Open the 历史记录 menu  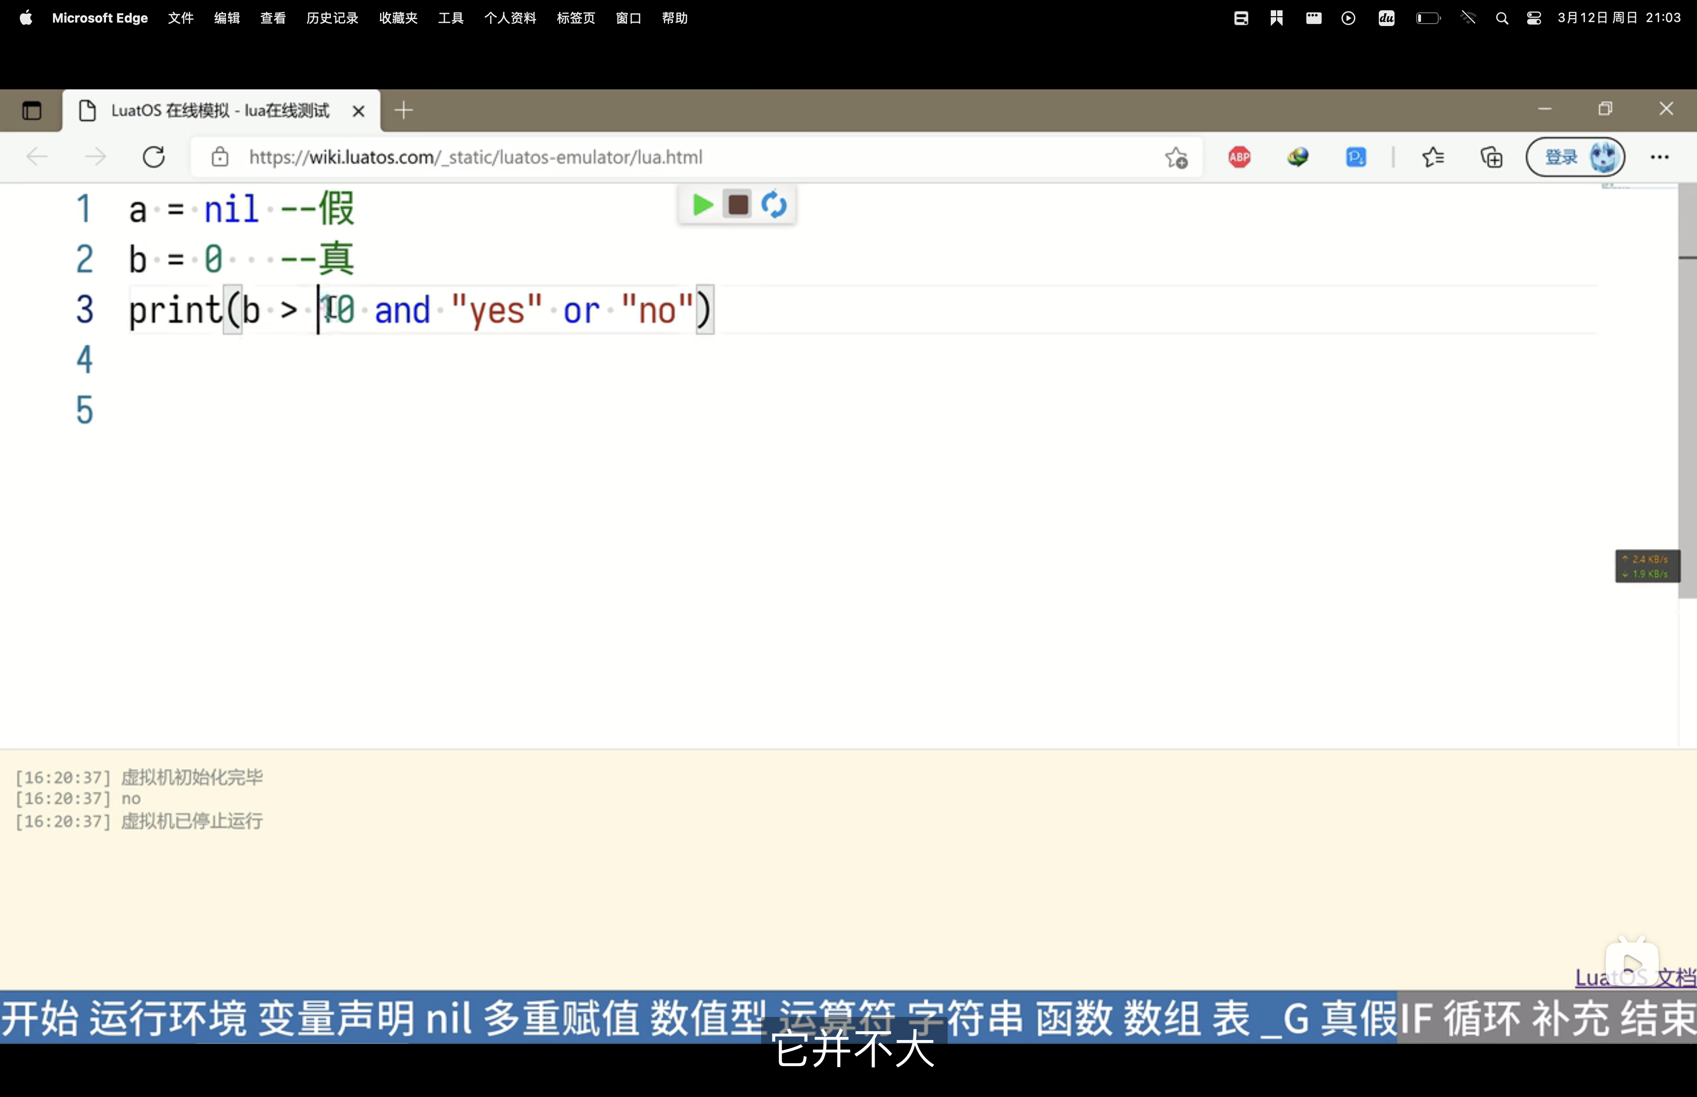(x=332, y=18)
